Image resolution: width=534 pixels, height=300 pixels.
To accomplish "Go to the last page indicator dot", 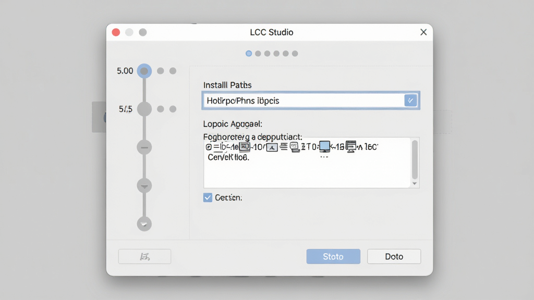I will click(x=295, y=54).
